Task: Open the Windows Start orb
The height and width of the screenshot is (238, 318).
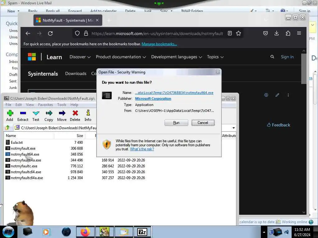Action: click(x=8, y=232)
